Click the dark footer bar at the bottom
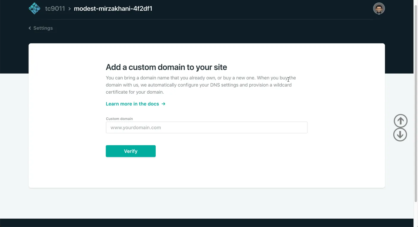Screen dimensions: 418x227 pyautogui.click(x=206, y=223)
